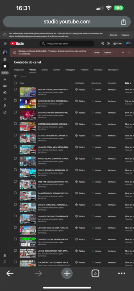Image resolution: width=134 pixels, height=291 pixels.
Task: Check the box for RUSHANDO CS RANK video
Action: click(x=15, y=101)
